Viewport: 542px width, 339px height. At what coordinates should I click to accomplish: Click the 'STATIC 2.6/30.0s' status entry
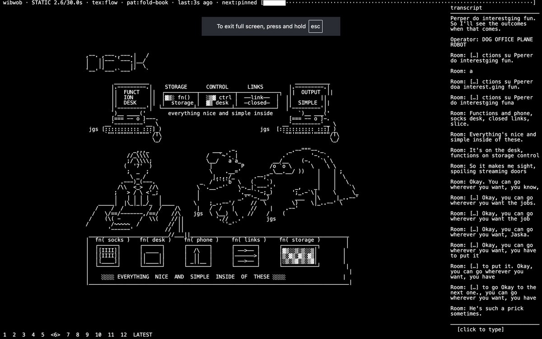point(58,3)
